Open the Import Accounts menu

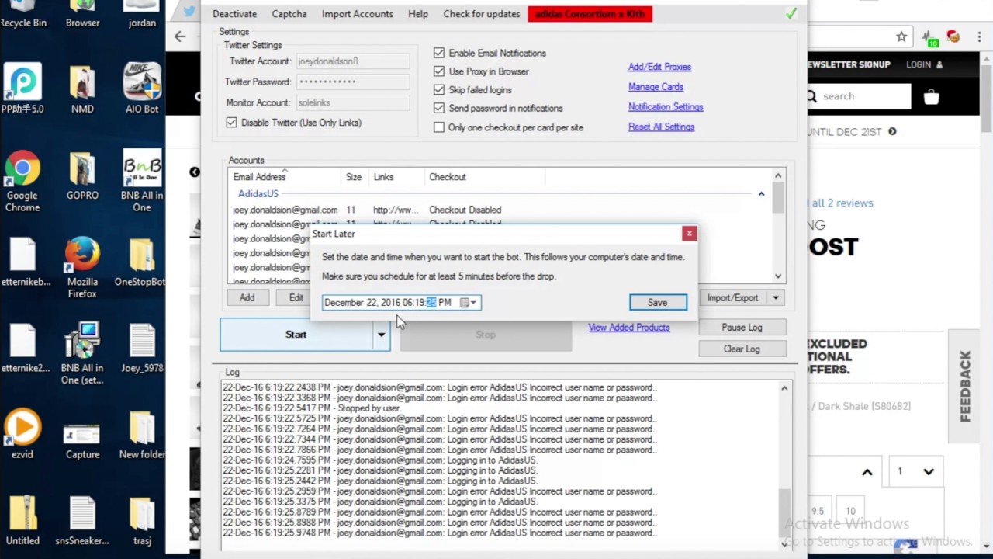point(357,14)
